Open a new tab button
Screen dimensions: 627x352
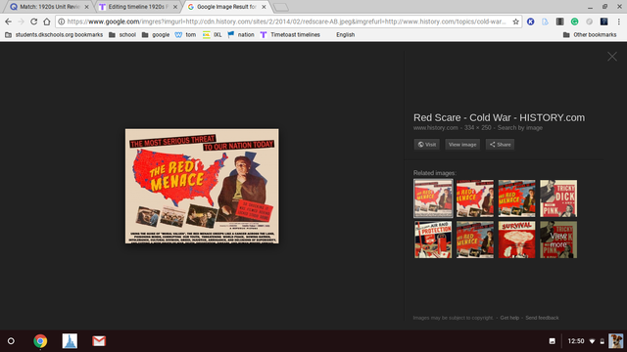(x=281, y=7)
